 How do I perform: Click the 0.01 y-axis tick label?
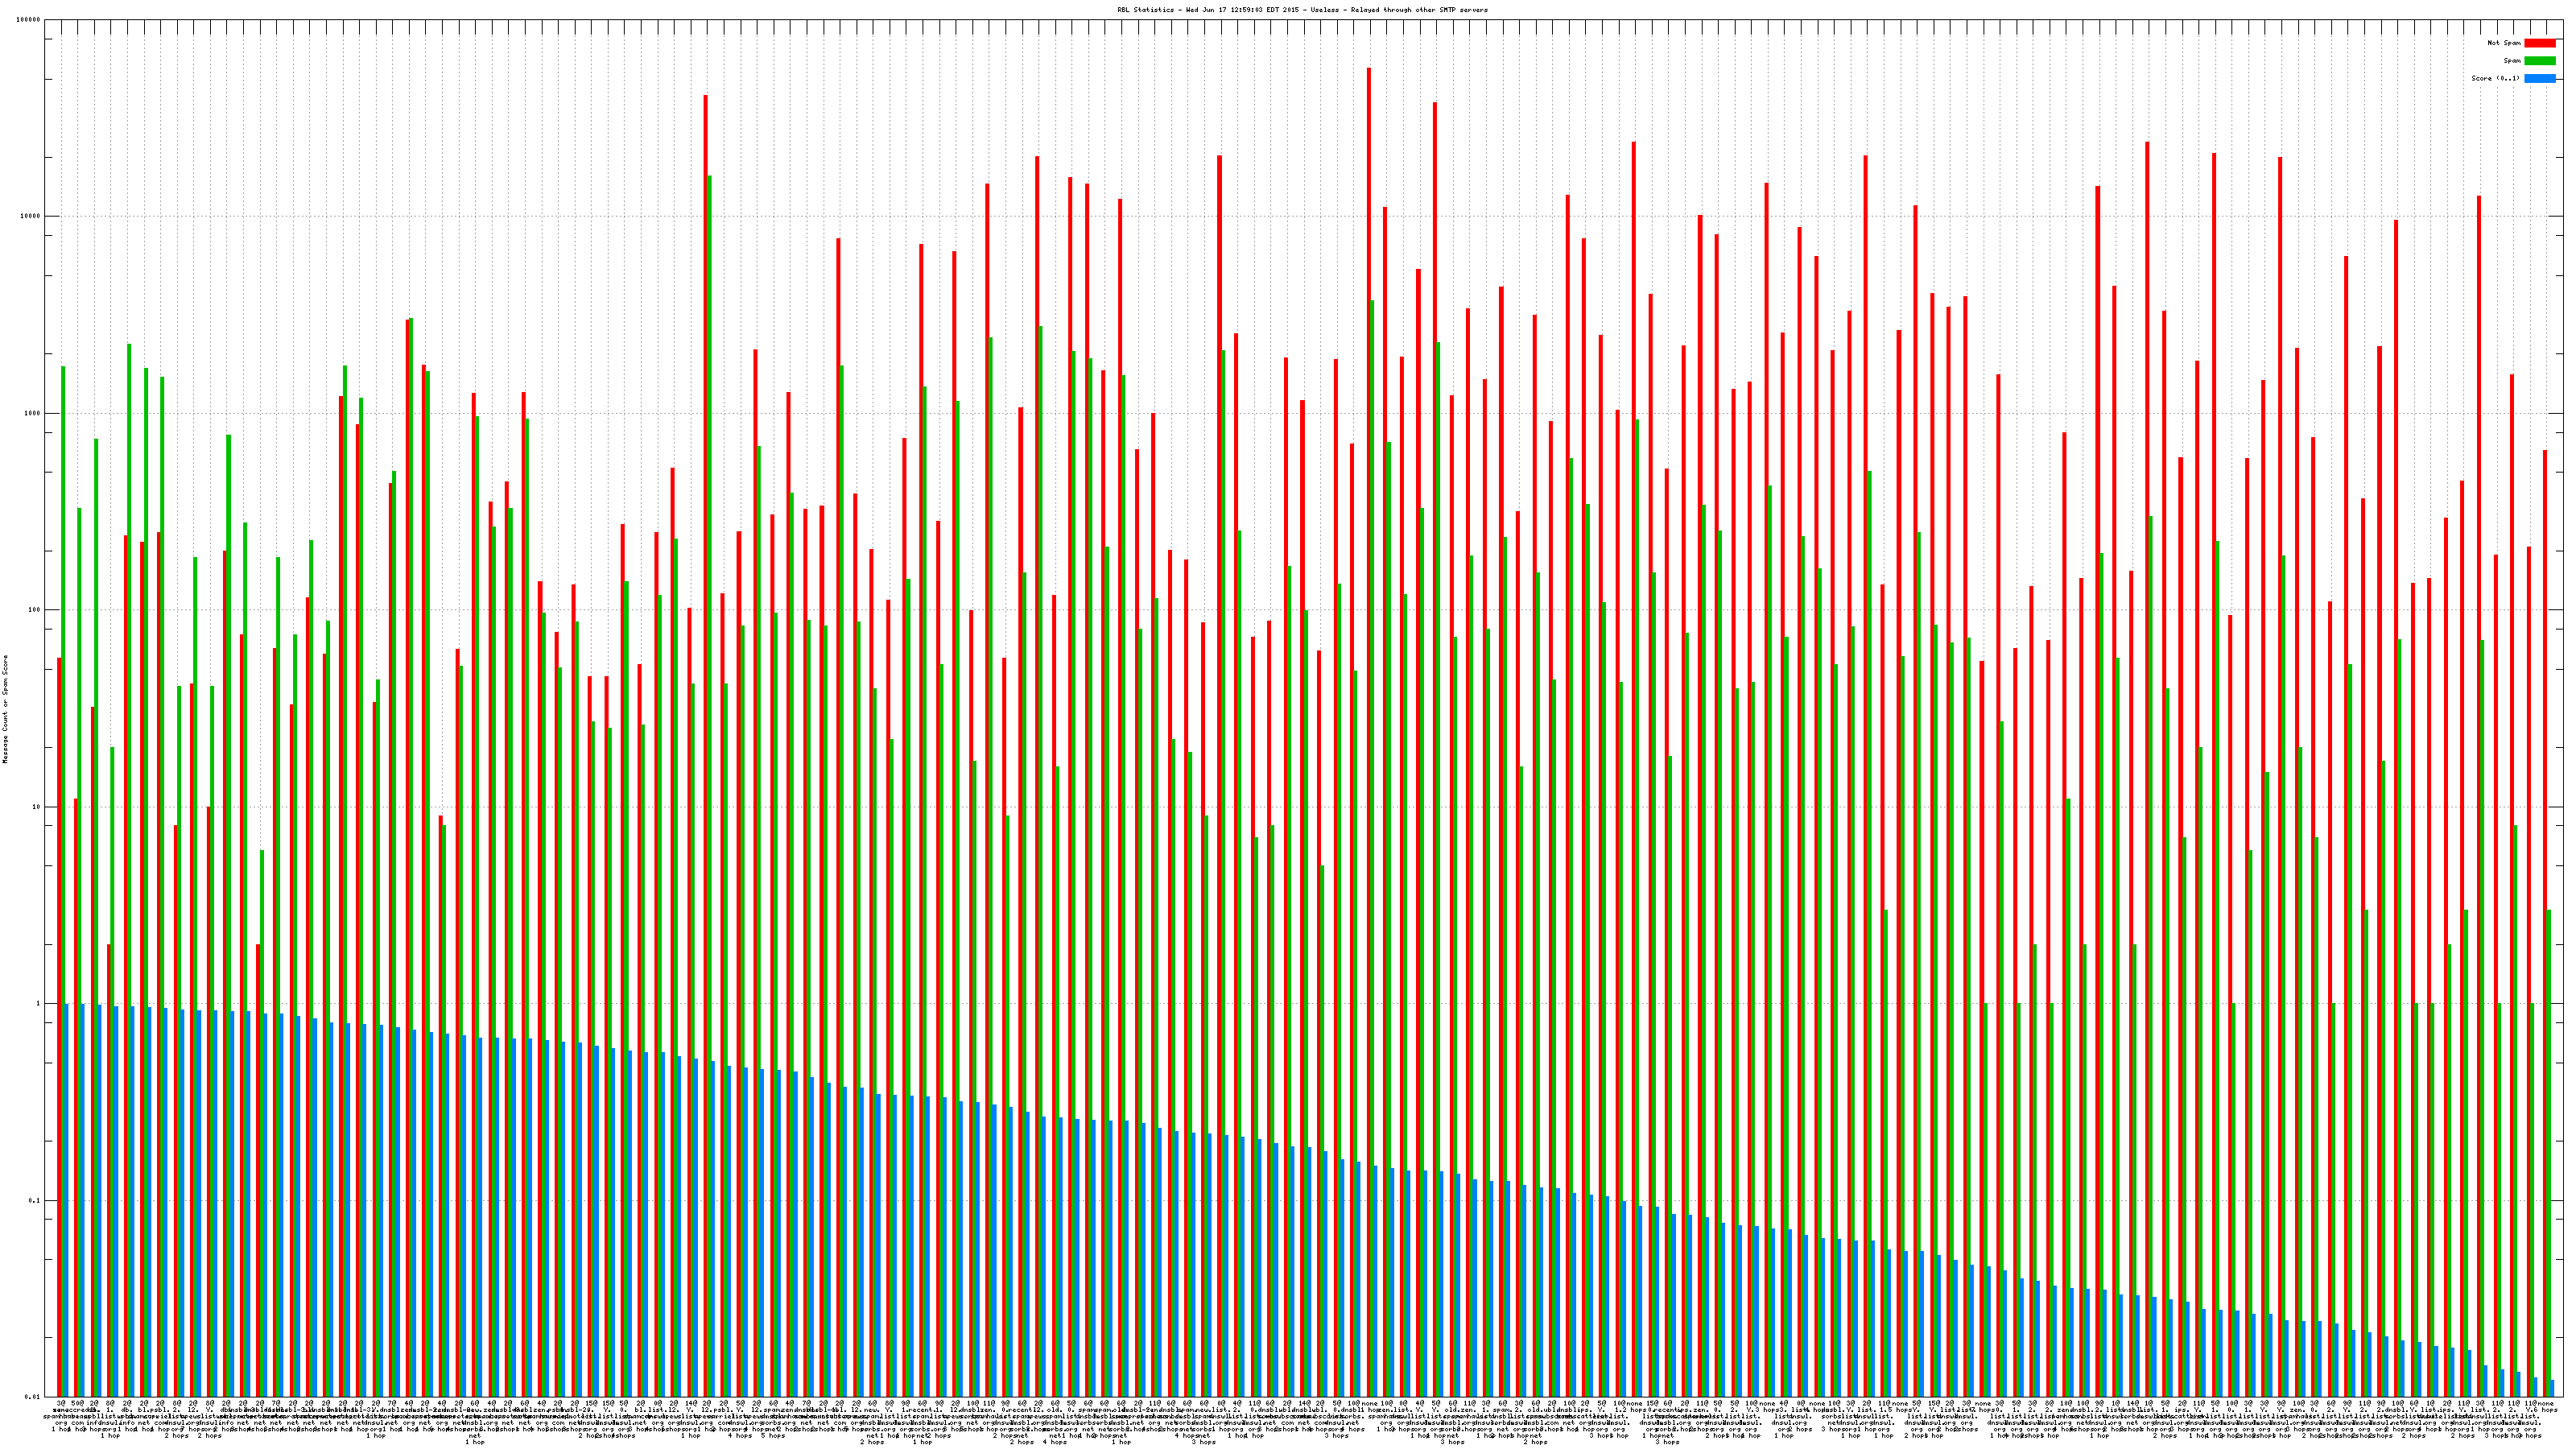(33, 1397)
